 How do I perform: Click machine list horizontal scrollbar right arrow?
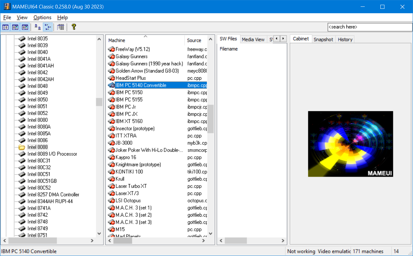(204, 241)
